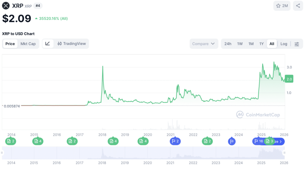The image size is (304, 170).
Task: Click the right chevron on events strip
Action: pos(281,142)
